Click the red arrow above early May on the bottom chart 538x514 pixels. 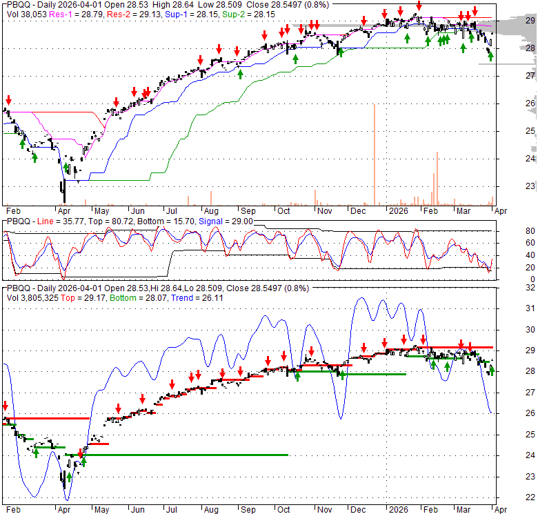coord(118,408)
